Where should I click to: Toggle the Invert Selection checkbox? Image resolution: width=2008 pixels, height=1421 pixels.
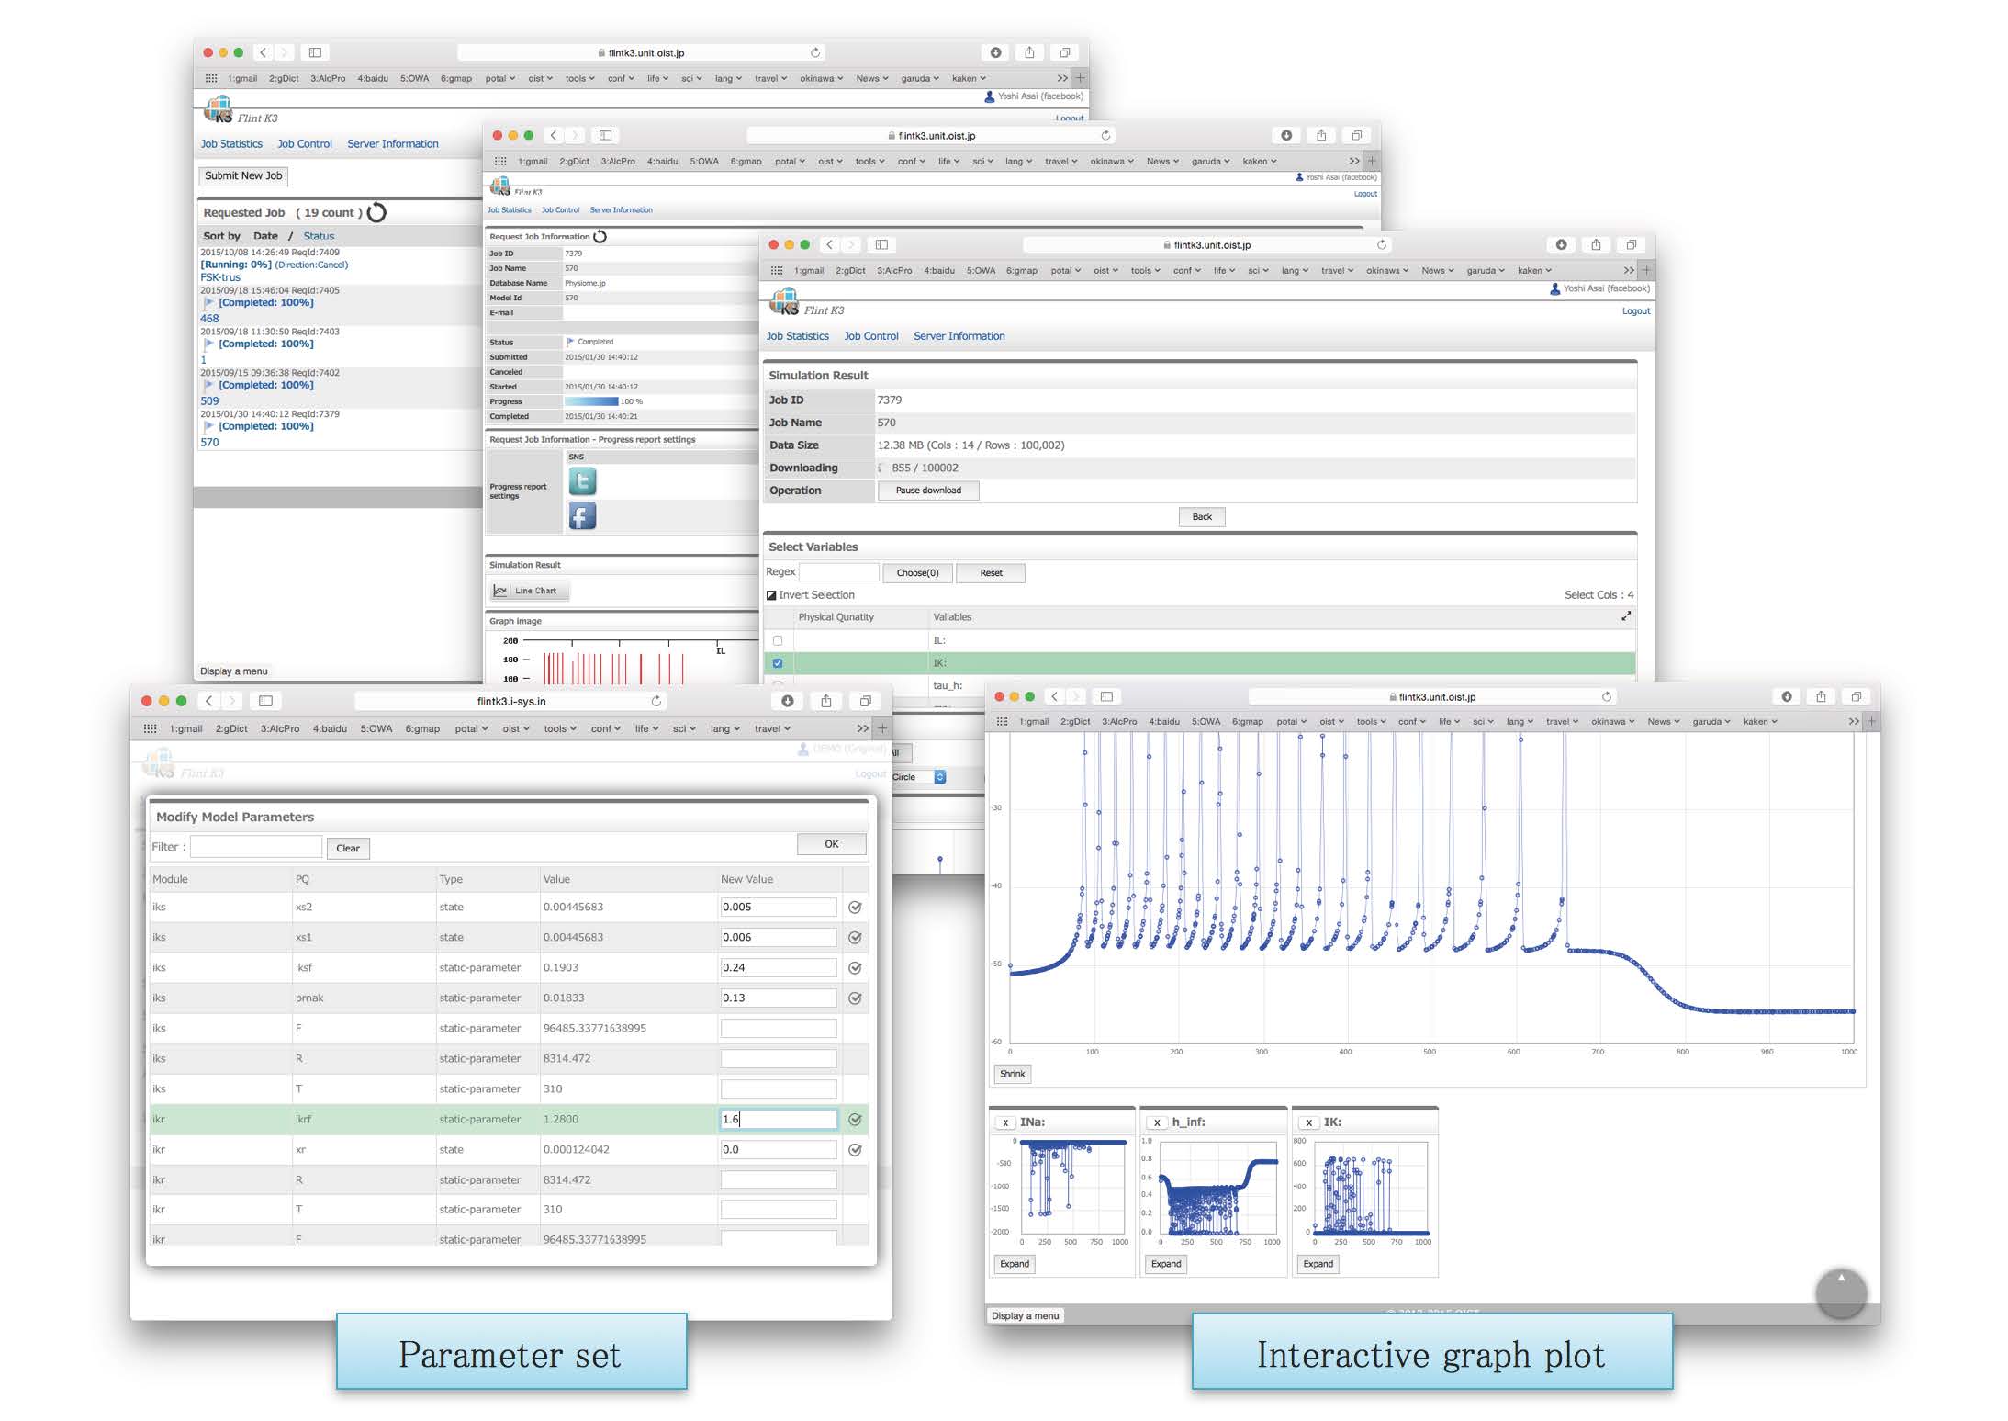coord(771,595)
